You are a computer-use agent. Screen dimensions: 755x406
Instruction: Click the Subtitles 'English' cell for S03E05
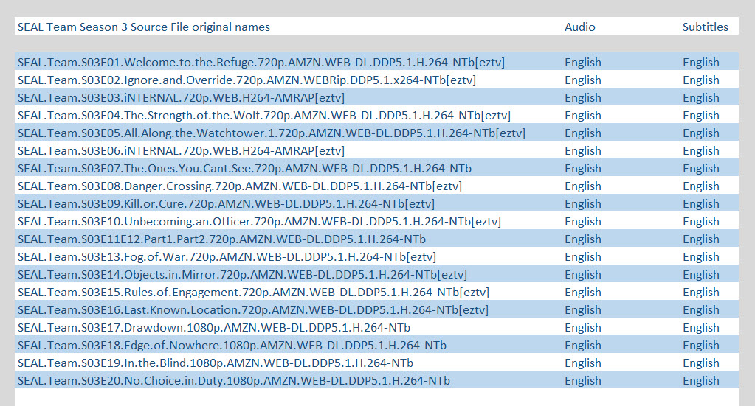(700, 133)
